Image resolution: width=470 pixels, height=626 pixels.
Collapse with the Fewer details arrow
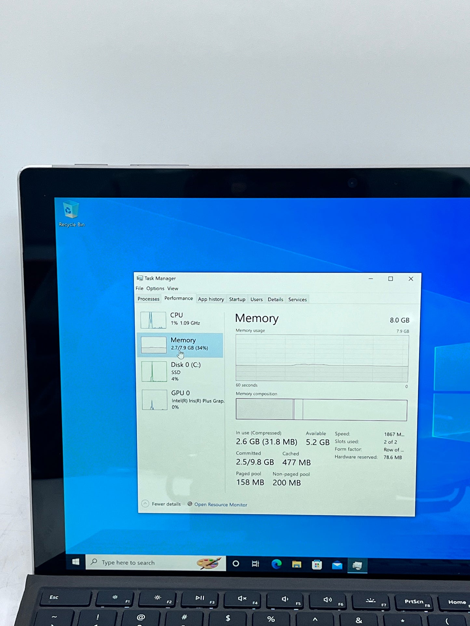pos(145,504)
